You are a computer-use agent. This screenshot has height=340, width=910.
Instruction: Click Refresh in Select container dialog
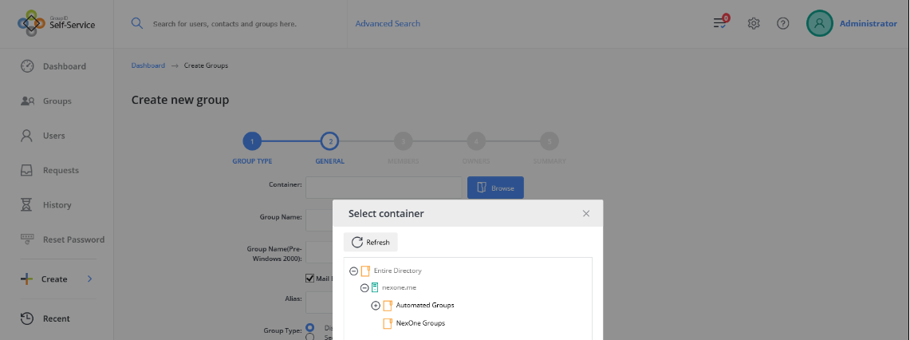click(370, 243)
